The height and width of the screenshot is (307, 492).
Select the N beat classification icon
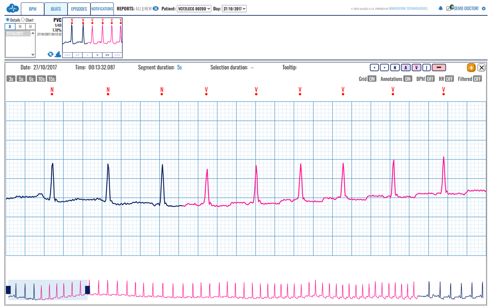[395, 67]
